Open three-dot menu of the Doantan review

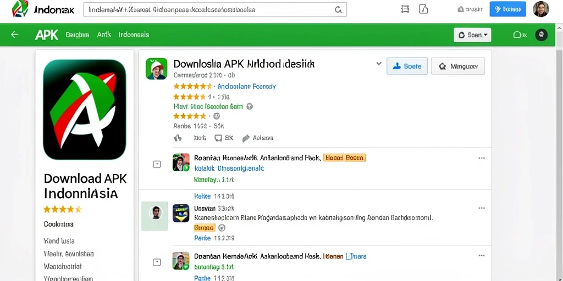(482, 256)
